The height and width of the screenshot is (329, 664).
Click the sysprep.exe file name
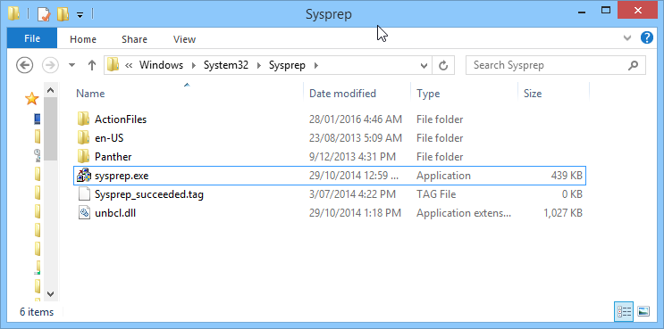click(122, 176)
